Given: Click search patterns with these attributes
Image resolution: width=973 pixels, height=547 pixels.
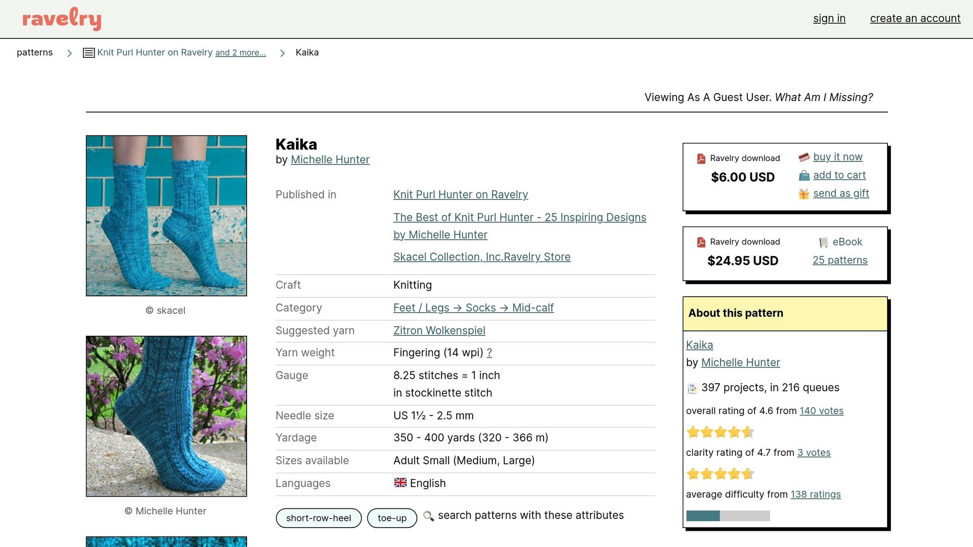Looking at the screenshot, I should click(x=531, y=516).
